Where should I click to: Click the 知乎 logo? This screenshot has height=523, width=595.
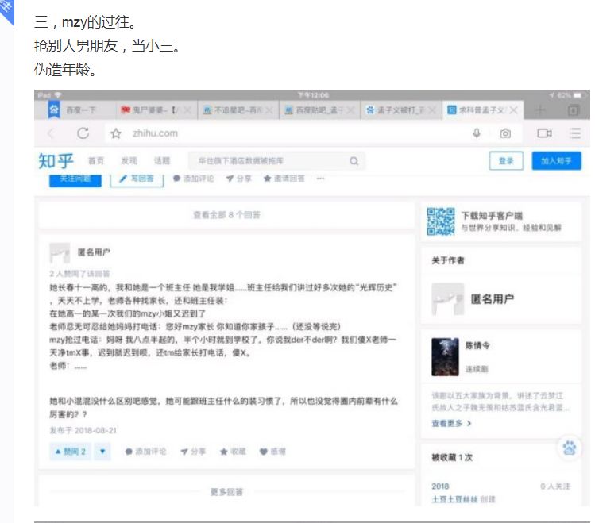[56, 161]
